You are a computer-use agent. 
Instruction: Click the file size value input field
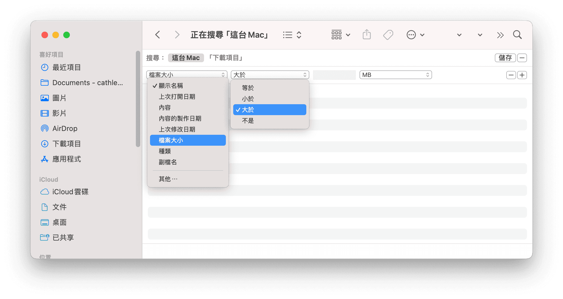(334, 75)
